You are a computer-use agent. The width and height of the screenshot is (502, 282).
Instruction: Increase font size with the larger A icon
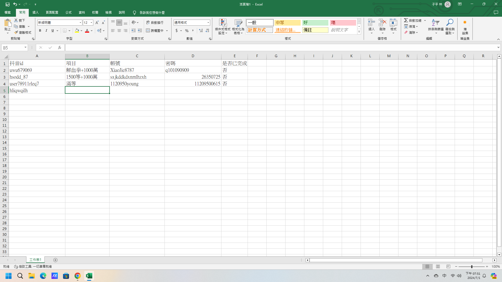point(97,23)
